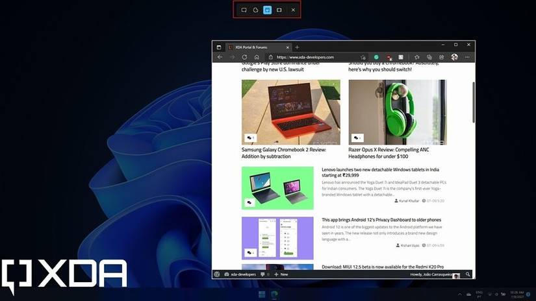Open Play Store U.S. lawsuit headline
Image resolution: width=536 pixels, height=301 pixels.
click(280, 66)
